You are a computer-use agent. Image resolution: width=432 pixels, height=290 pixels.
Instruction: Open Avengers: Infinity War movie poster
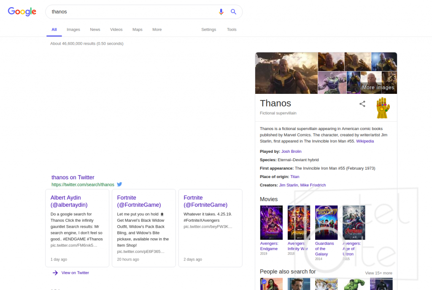tap(299, 223)
